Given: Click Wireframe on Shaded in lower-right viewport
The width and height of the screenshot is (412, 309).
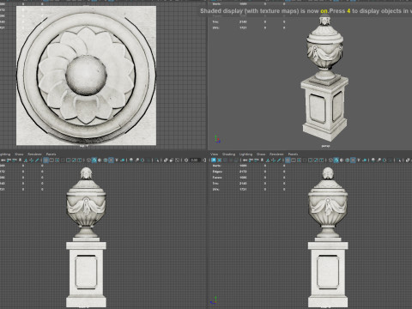Looking at the screenshot, I should coord(348,161).
